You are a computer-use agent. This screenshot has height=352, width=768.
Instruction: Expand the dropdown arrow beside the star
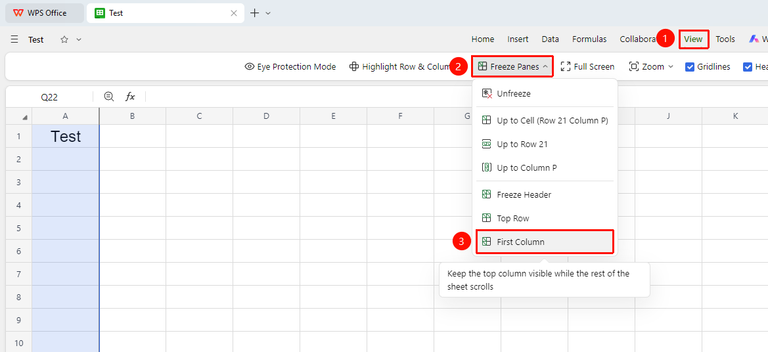pyautogui.click(x=79, y=39)
